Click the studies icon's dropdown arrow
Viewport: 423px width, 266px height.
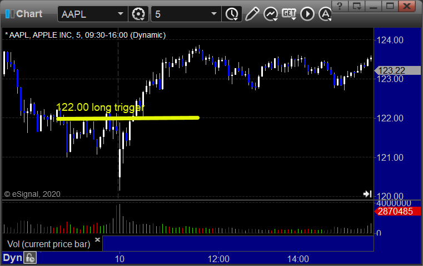point(275,19)
